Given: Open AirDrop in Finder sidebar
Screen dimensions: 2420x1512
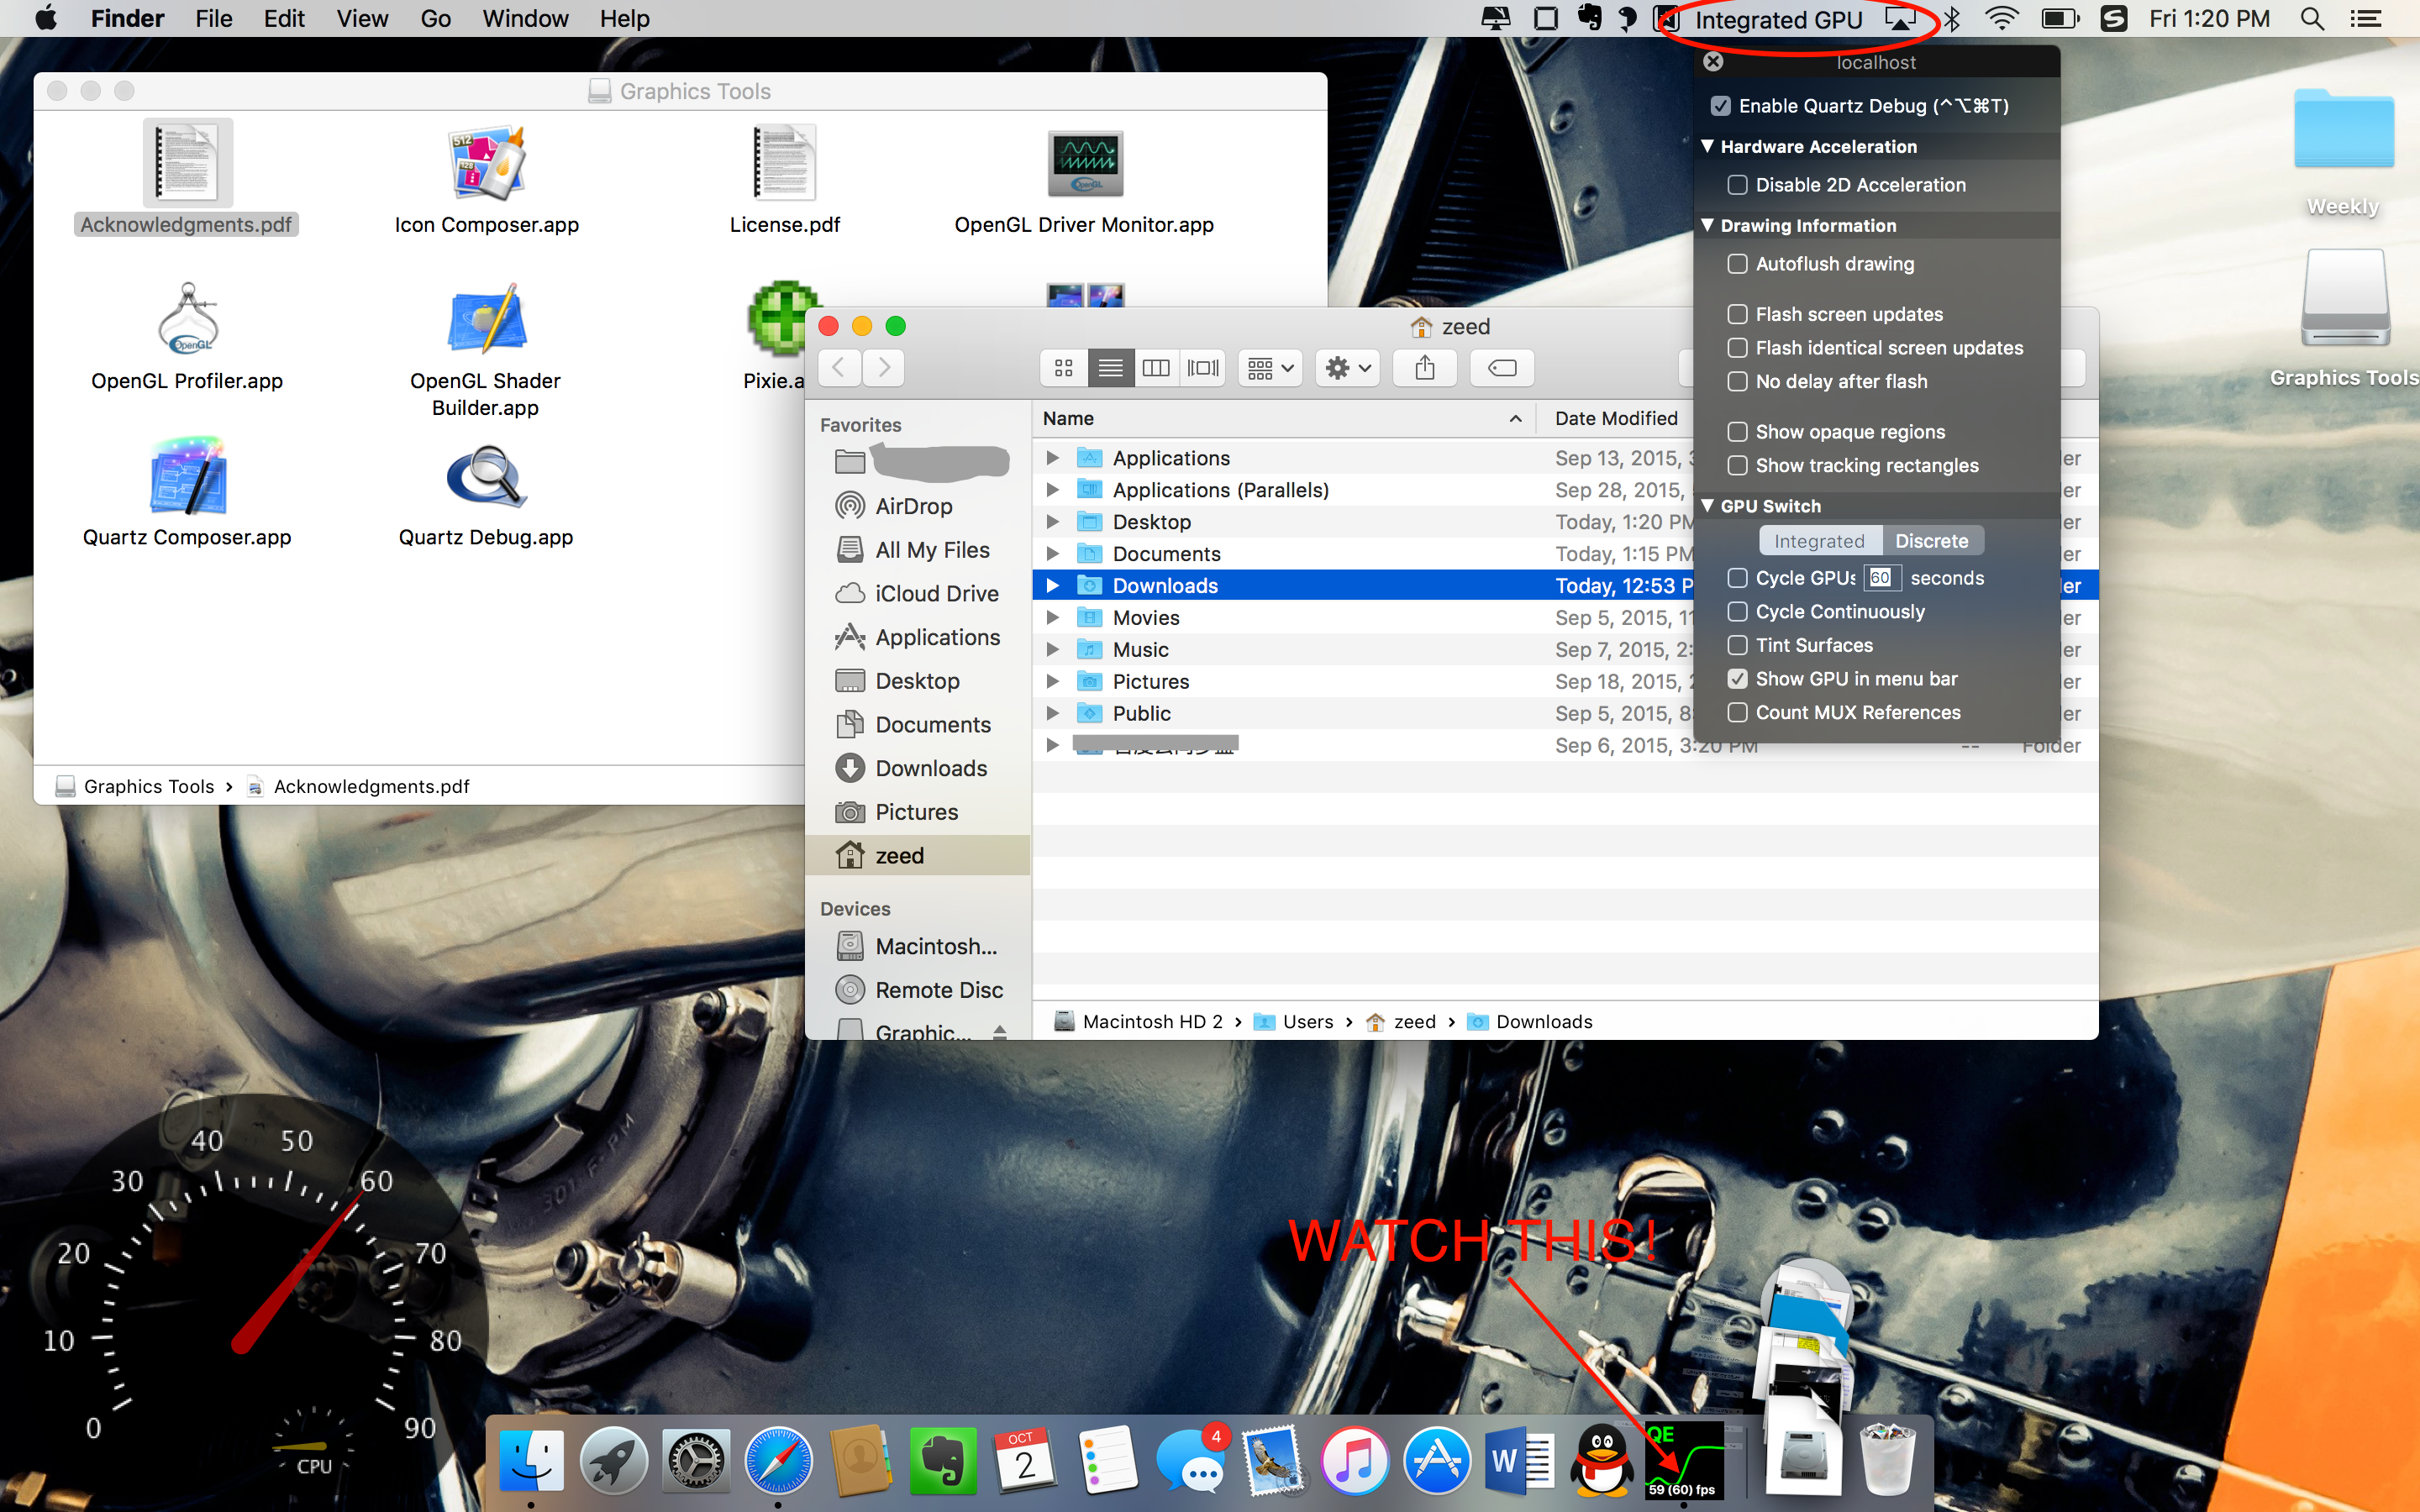Looking at the screenshot, I should 913,506.
